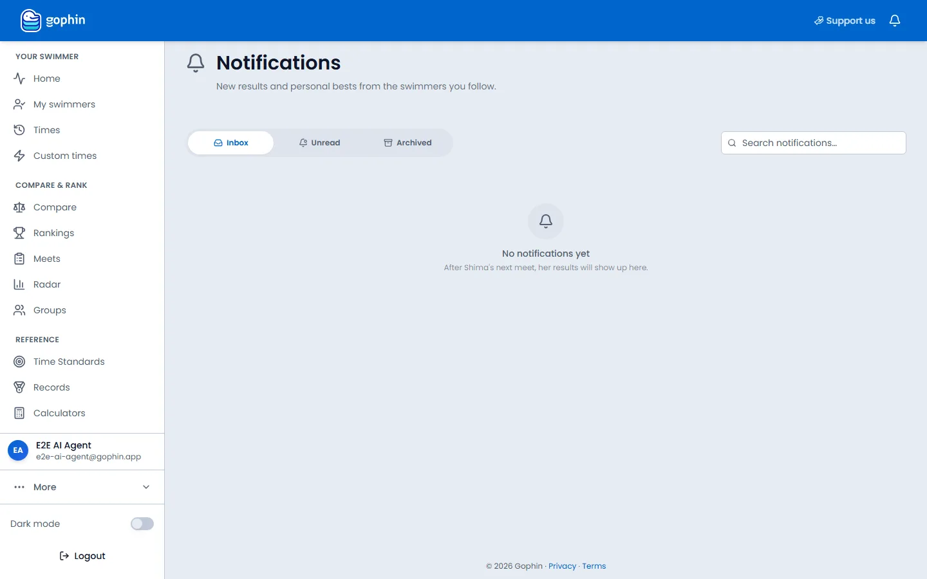
Task: Click the large bell beside Notifications heading
Action: 196,63
